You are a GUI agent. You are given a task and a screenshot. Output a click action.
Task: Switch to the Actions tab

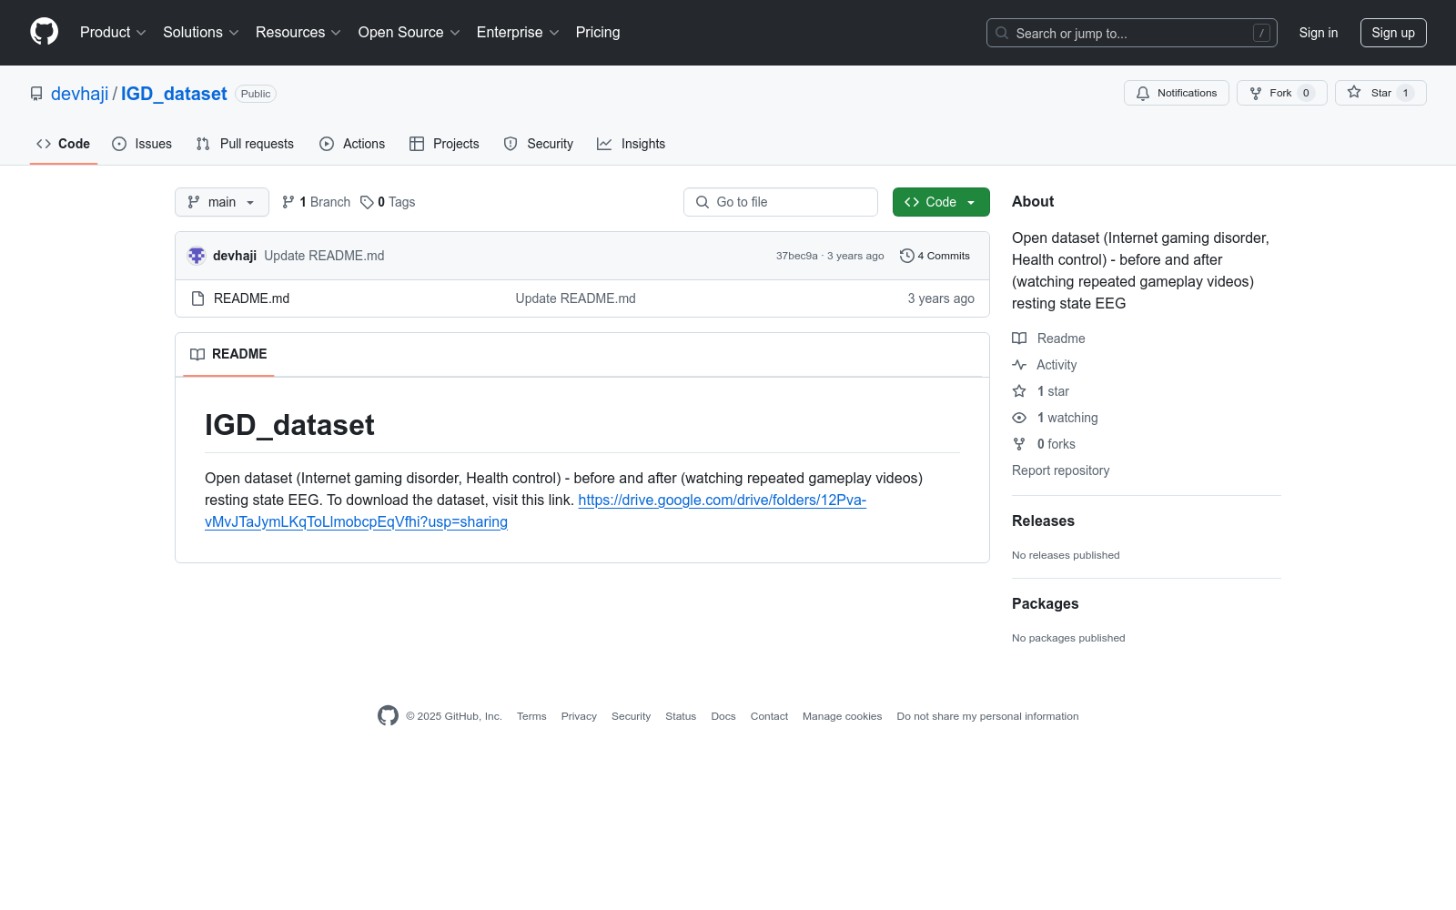pyautogui.click(x=352, y=144)
